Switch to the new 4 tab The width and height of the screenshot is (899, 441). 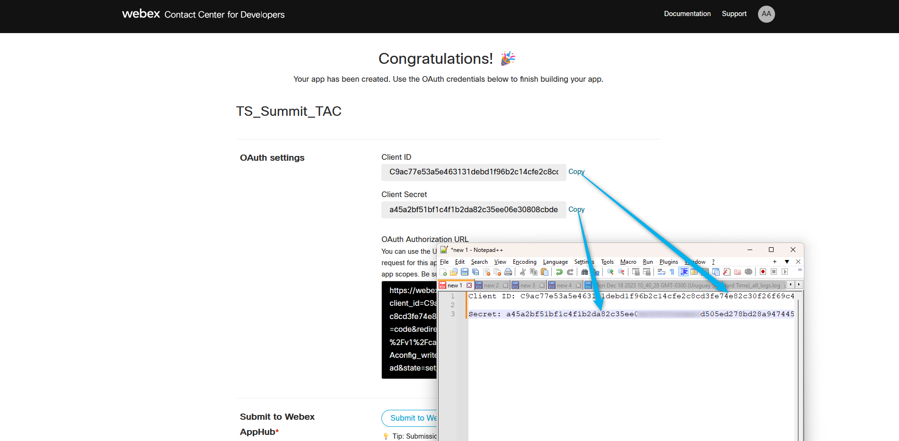click(x=564, y=285)
